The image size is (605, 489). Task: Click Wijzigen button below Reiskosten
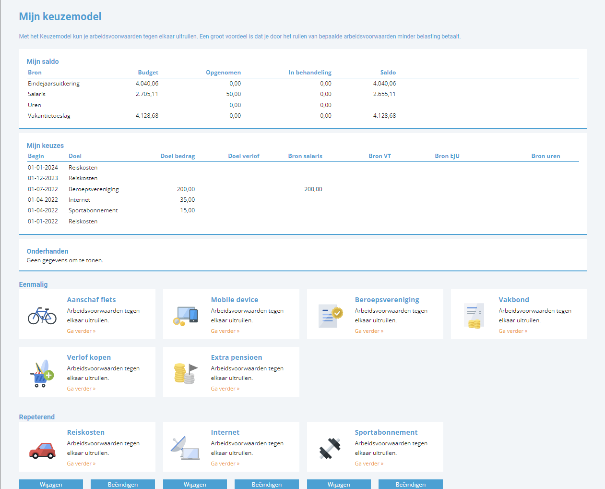(x=51, y=484)
